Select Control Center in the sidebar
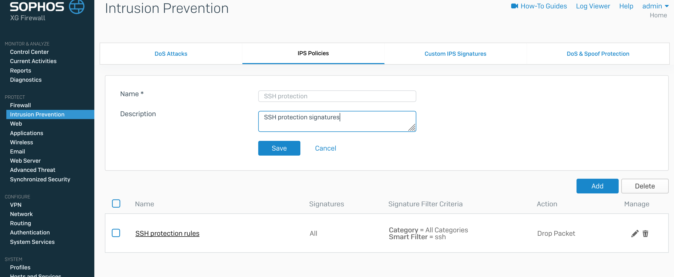This screenshot has width=674, height=277. [29, 52]
